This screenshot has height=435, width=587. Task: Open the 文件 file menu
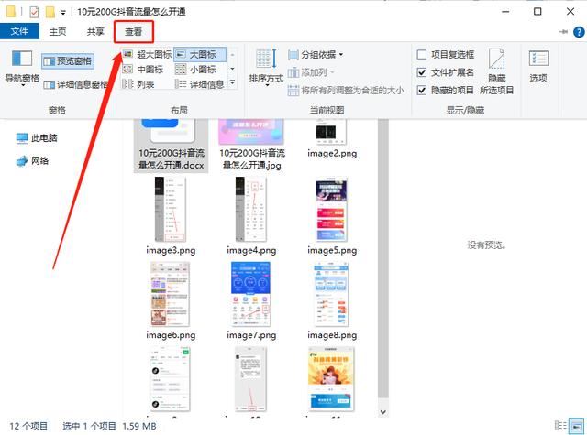click(x=19, y=31)
